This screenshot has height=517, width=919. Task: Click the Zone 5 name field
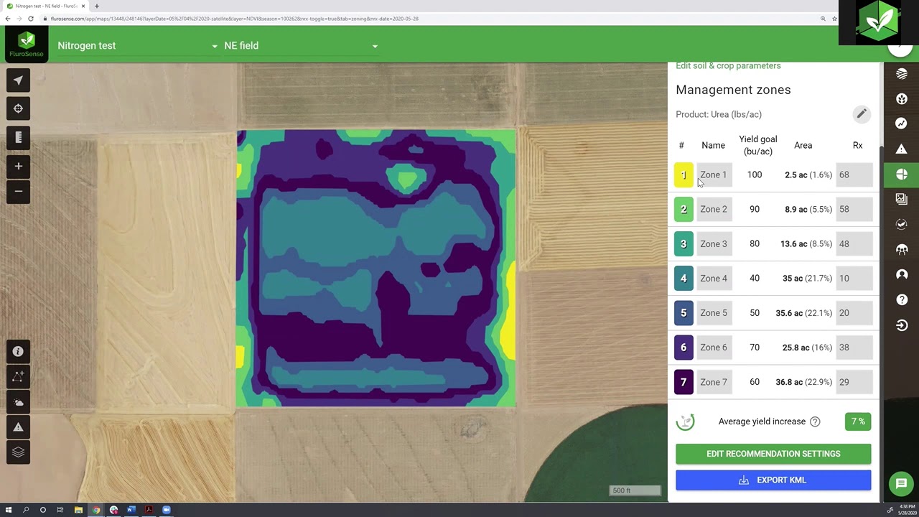pos(714,312)
